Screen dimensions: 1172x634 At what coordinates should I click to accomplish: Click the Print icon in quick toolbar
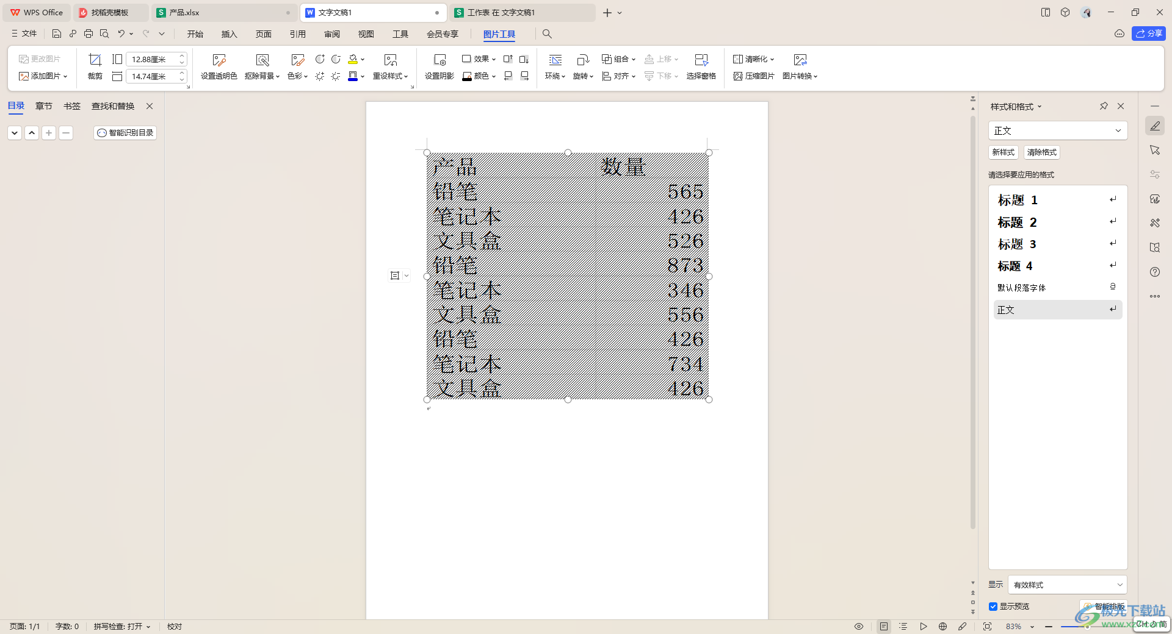[89, 34]
